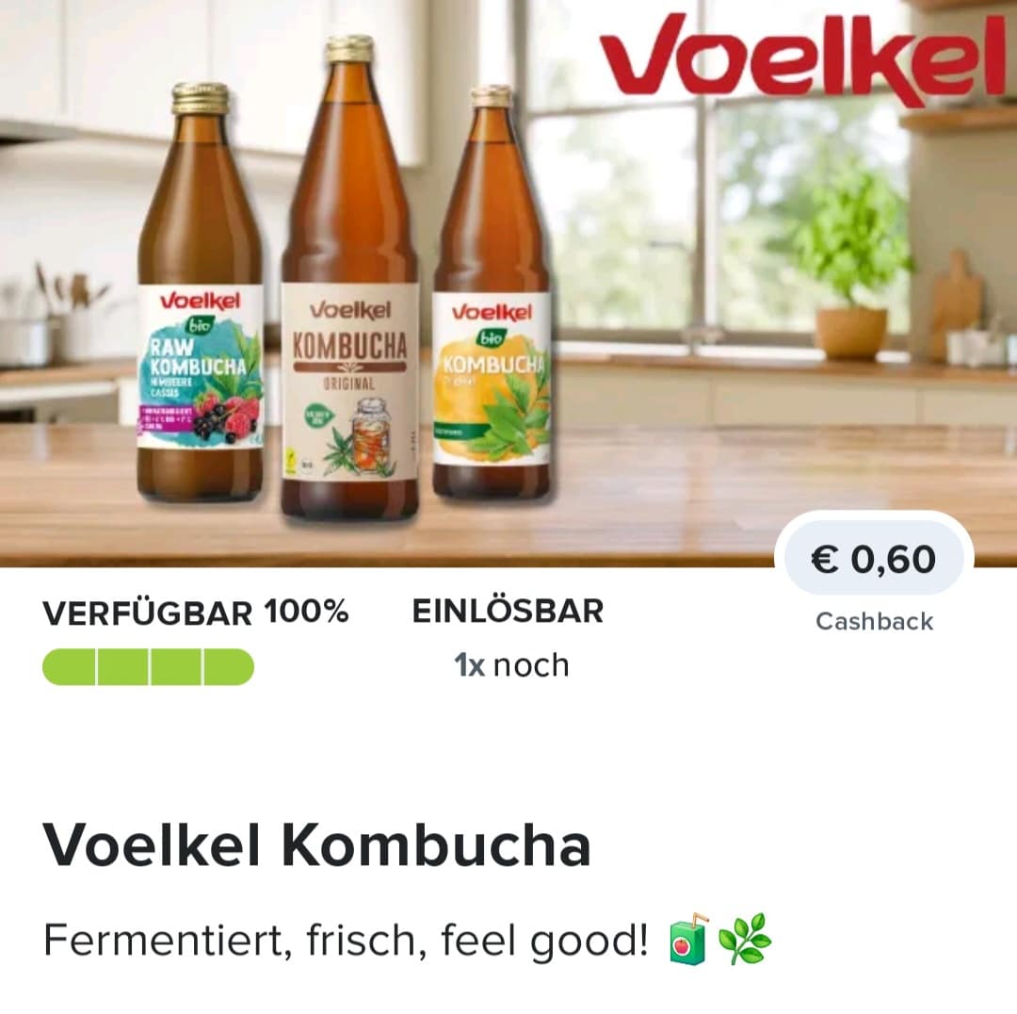Tap the VERFÜGBAR 100% label
The image size is (1017, 1014).
195,613
